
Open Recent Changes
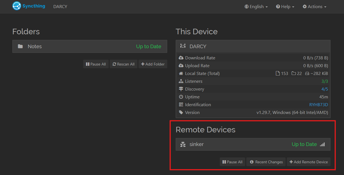pyautogui.click(x=266, y=162)
